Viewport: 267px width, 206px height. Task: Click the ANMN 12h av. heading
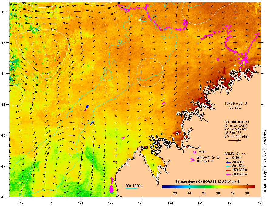[x=235, y=154]
